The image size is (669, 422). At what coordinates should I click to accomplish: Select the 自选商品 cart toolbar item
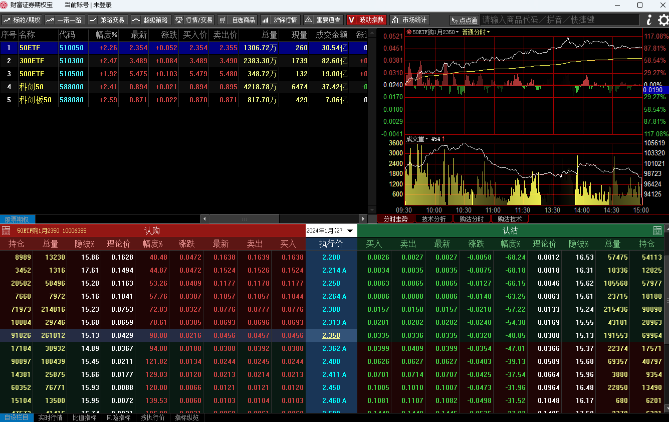238,20
